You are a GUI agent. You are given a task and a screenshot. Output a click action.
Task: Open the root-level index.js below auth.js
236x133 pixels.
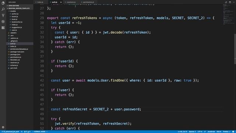13,46
